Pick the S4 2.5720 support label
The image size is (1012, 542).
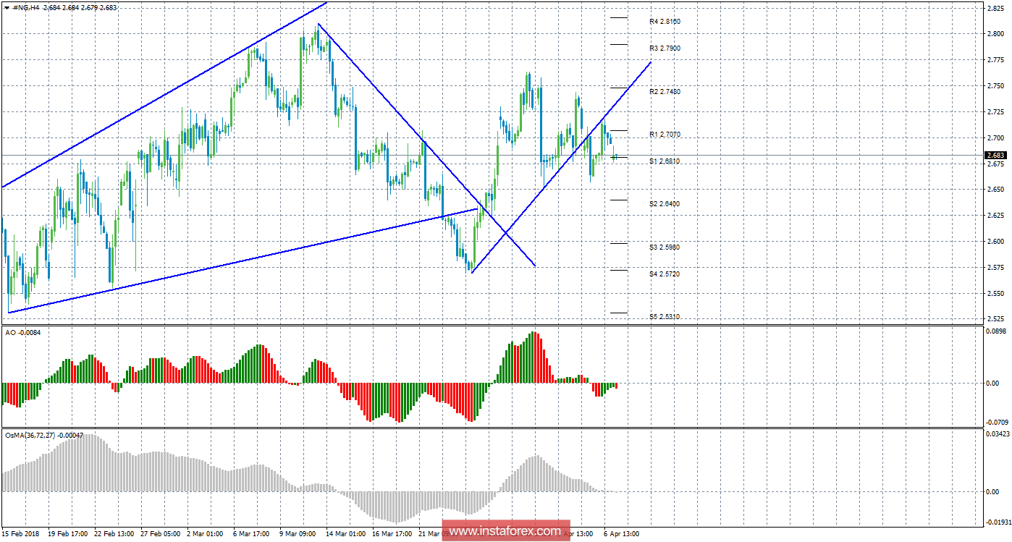click(x=665, y=274)
